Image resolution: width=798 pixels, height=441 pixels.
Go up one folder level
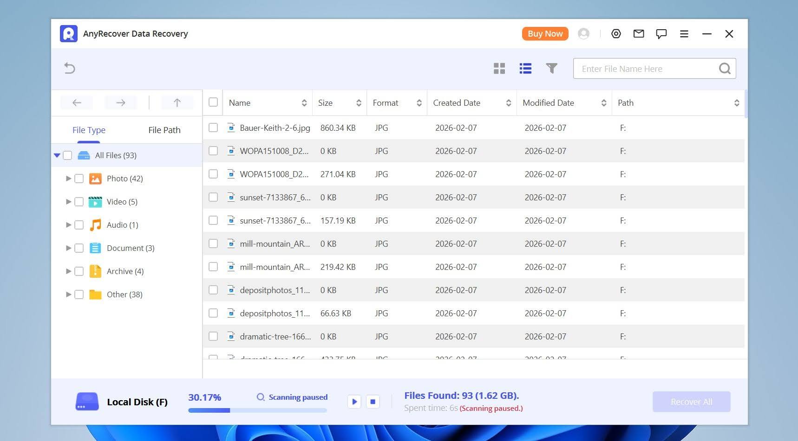[x=177, y=102]
